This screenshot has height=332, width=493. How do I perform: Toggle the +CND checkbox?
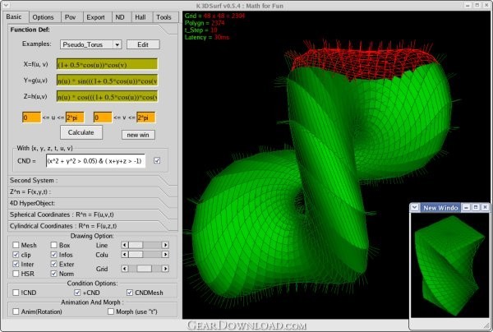coord(77,293)
